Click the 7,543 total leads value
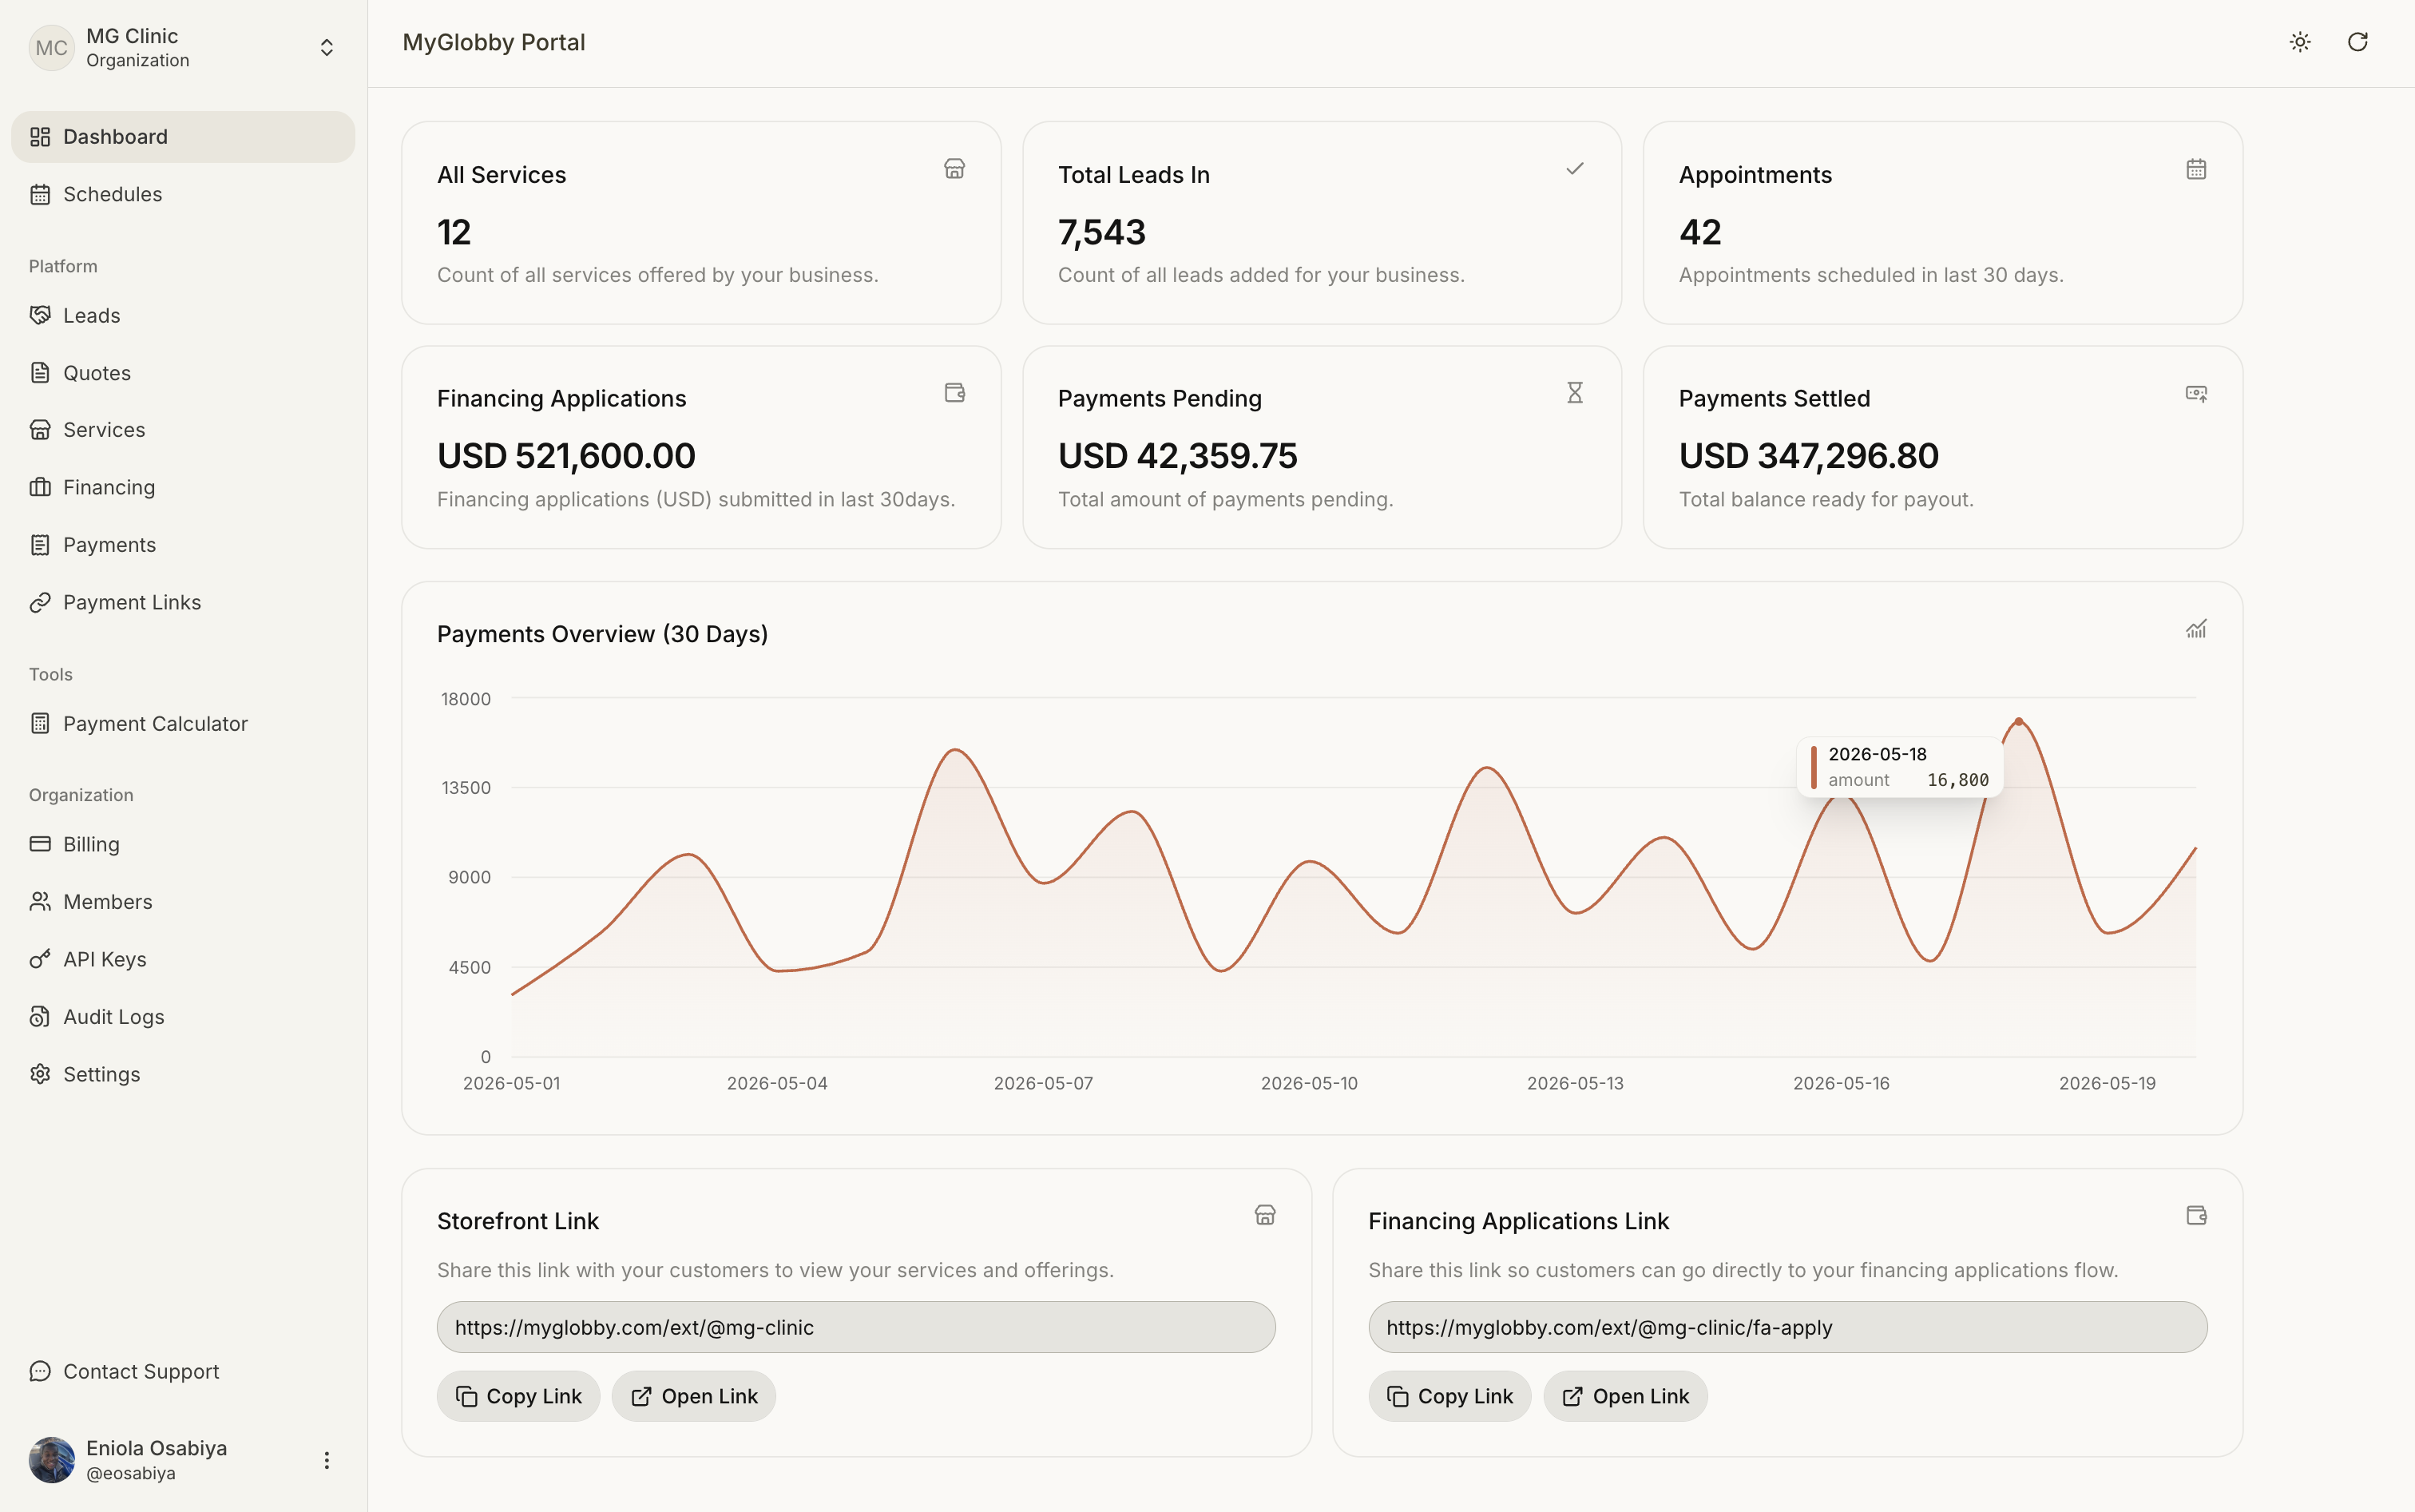The image size is (2415, 1512). point(1101,233)
